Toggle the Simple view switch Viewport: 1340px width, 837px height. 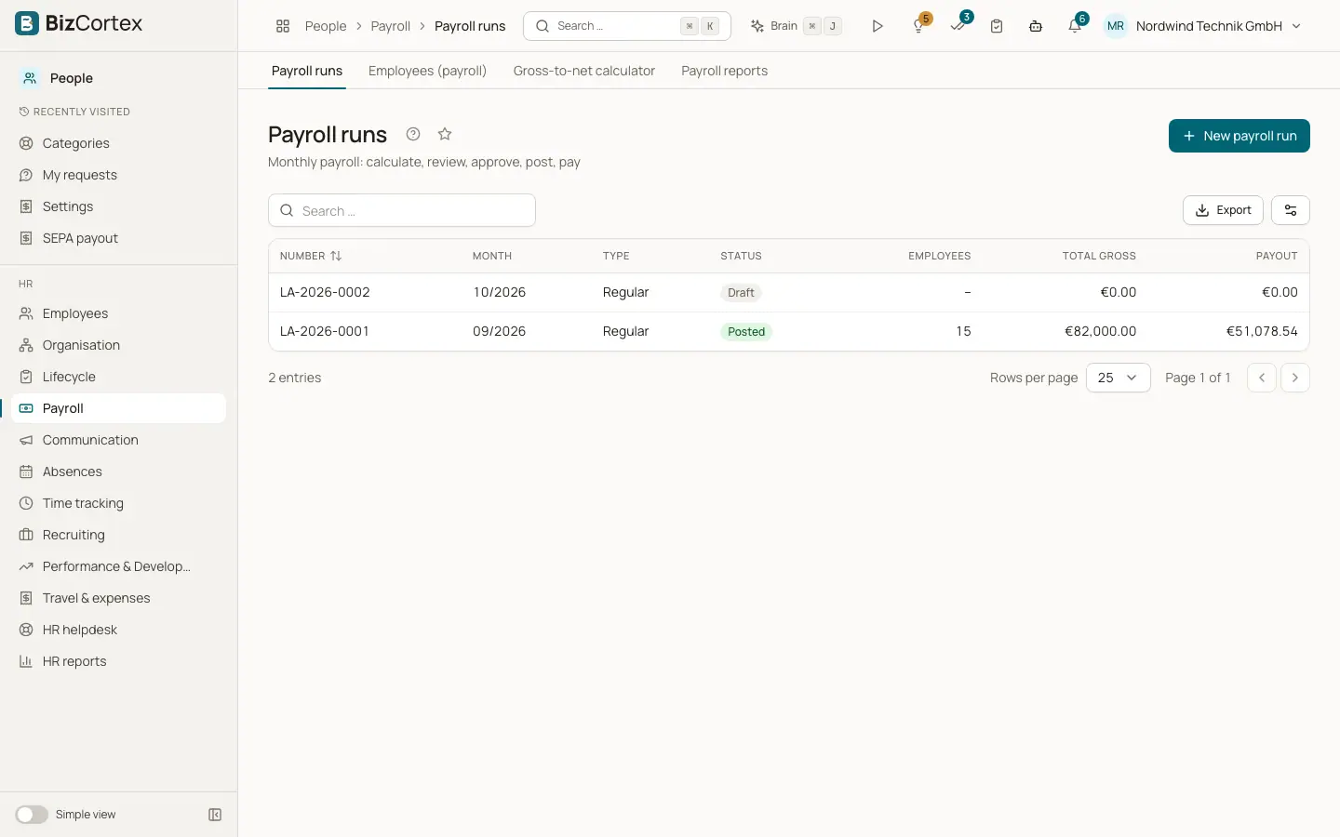(x=32, y=815)
